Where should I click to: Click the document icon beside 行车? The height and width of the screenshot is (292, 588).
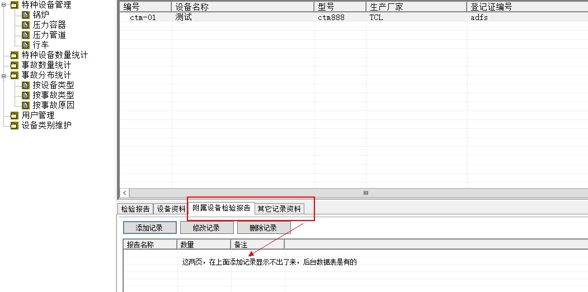click(26, 45)
